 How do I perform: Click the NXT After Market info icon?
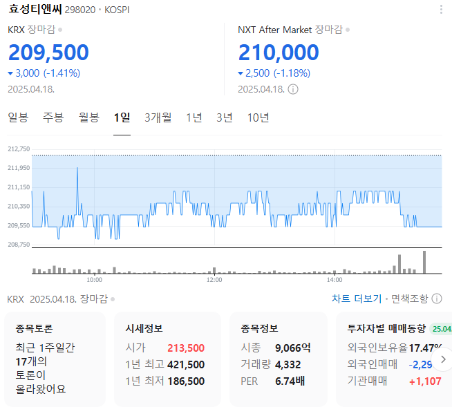point(293,89)
